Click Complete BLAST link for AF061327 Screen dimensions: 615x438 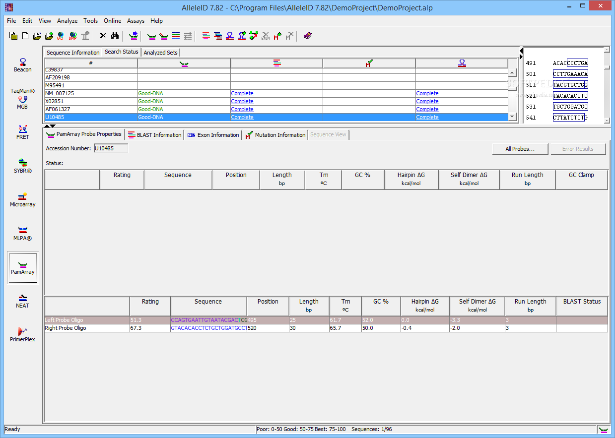click(x=242, y=109)
